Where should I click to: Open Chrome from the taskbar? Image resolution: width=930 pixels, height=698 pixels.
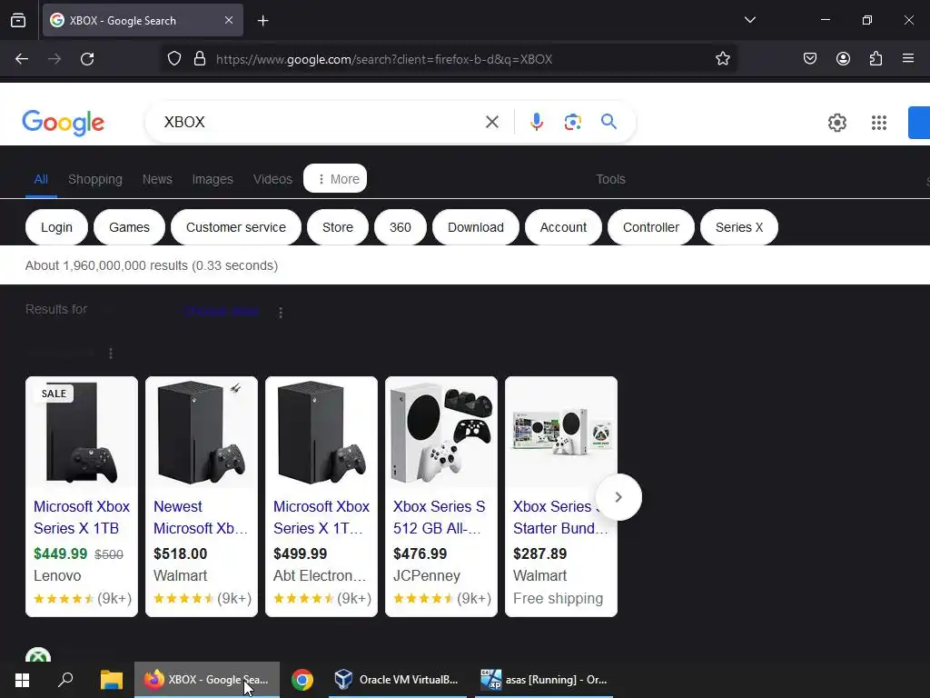302,680
